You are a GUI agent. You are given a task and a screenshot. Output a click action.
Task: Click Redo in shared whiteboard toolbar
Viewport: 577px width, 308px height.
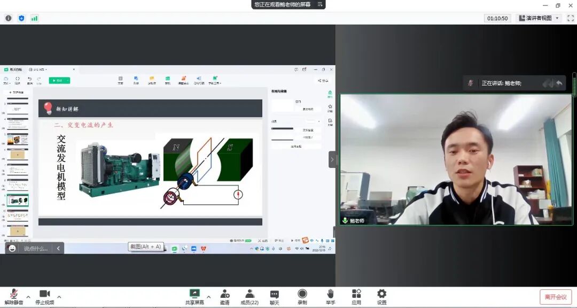[39, 80]
